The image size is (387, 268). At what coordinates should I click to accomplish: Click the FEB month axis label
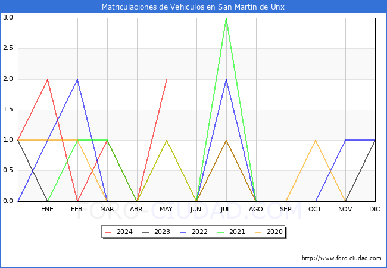77,209
